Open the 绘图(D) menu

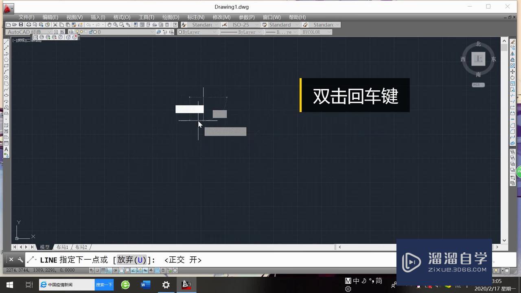pyautogui.click(x=171, y=17)
